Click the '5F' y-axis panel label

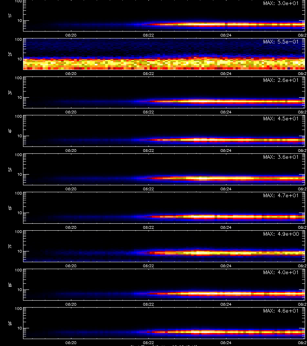(10, 170)
